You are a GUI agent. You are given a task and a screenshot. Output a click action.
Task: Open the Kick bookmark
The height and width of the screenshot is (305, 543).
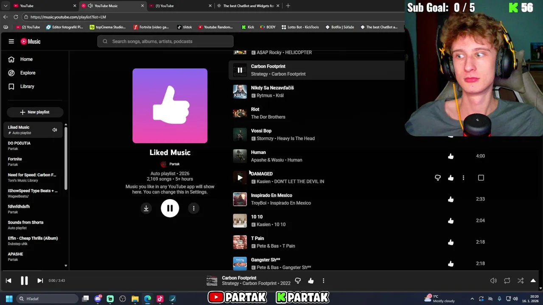[248, 27]
